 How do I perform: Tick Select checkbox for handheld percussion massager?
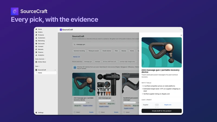124,112
